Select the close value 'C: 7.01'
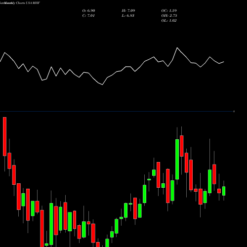The width and height of the screenshot is (247, 247). 88,15
